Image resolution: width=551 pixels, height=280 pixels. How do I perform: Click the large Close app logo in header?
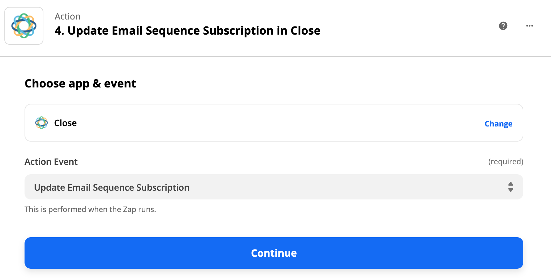pyautogui.click(x=24, y=26)
